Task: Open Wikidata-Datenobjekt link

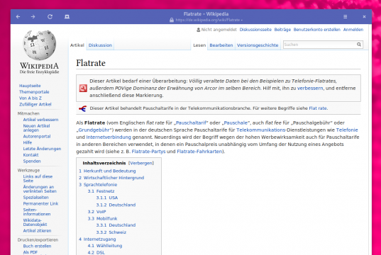Action: click(35, 222)
